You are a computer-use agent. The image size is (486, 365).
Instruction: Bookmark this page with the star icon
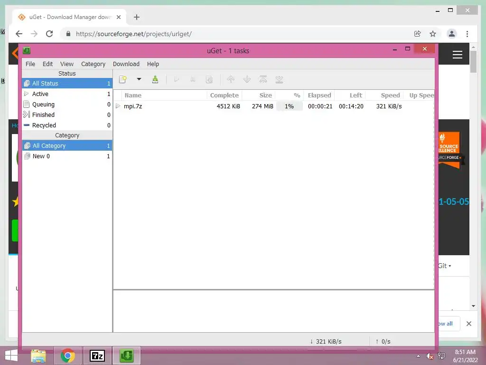[433, 34]
